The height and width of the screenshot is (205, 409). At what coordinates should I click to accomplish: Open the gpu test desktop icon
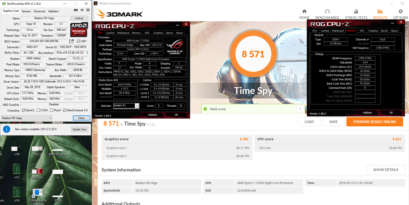(37, 173)
